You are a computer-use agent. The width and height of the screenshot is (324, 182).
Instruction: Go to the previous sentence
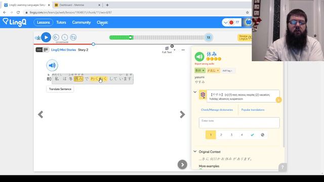[x=40, y=115]
